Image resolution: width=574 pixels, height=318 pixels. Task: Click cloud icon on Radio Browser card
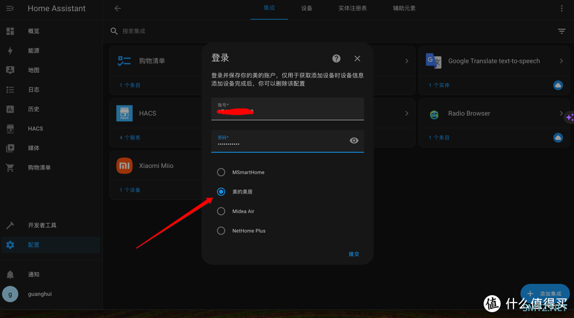click(x=558, y=138)
